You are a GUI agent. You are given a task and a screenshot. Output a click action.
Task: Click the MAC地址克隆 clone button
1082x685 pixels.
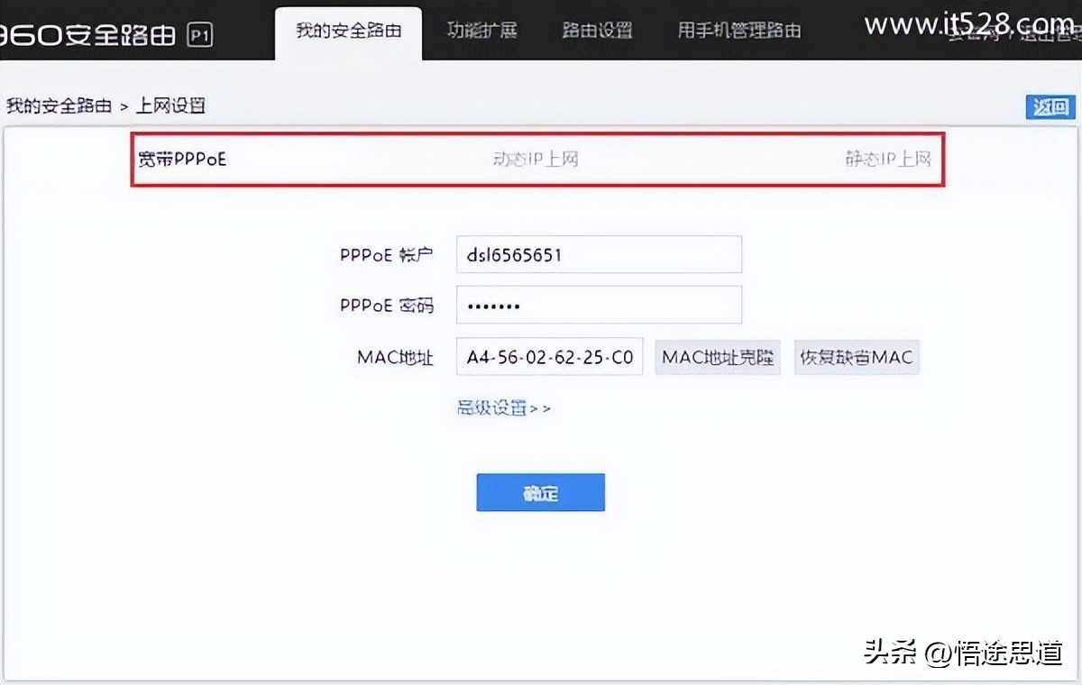click(x=717, y=357)
